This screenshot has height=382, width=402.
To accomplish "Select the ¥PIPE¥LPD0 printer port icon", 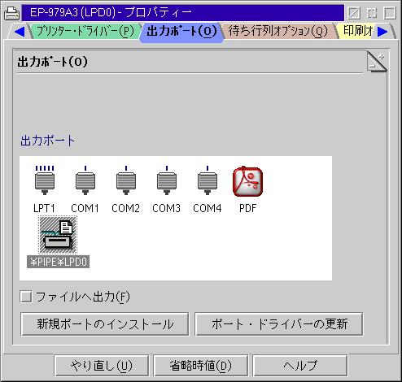I will pos(58,235).
